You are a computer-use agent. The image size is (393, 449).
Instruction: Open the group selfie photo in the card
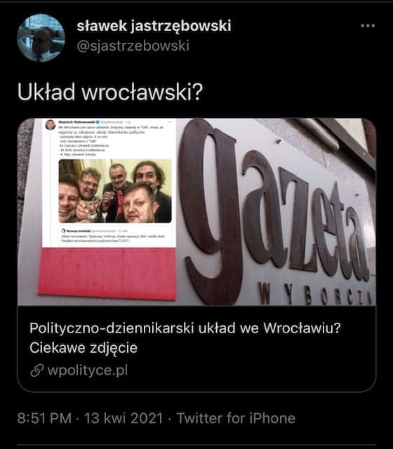tap(115, 191)
